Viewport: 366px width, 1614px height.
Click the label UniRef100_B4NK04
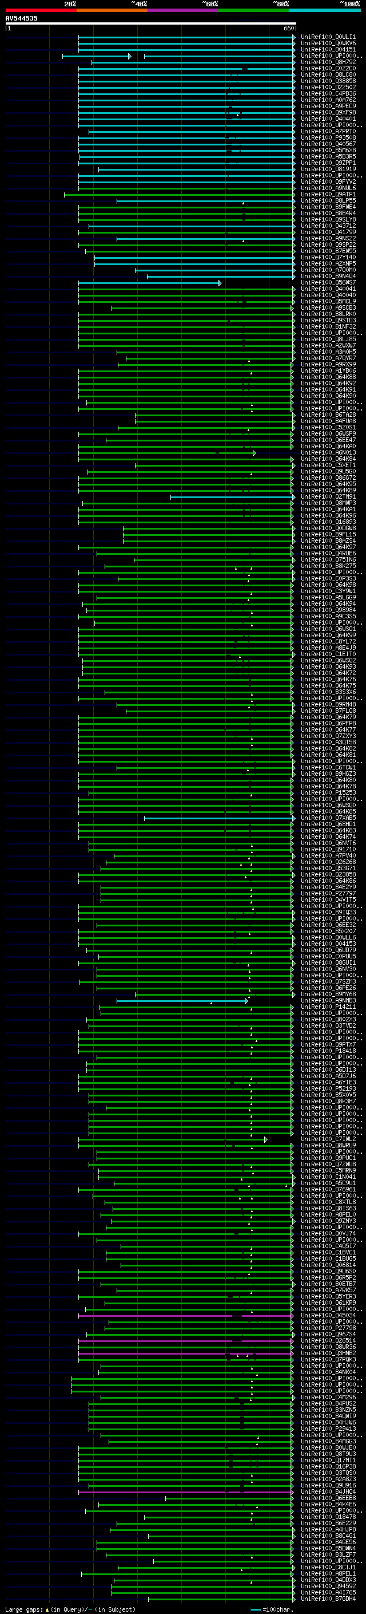[328, 1372]
